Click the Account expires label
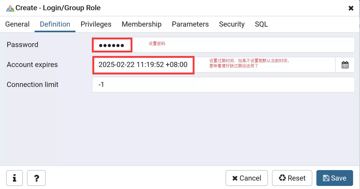This screenshot has width=360, height=189. pos(32,65)
